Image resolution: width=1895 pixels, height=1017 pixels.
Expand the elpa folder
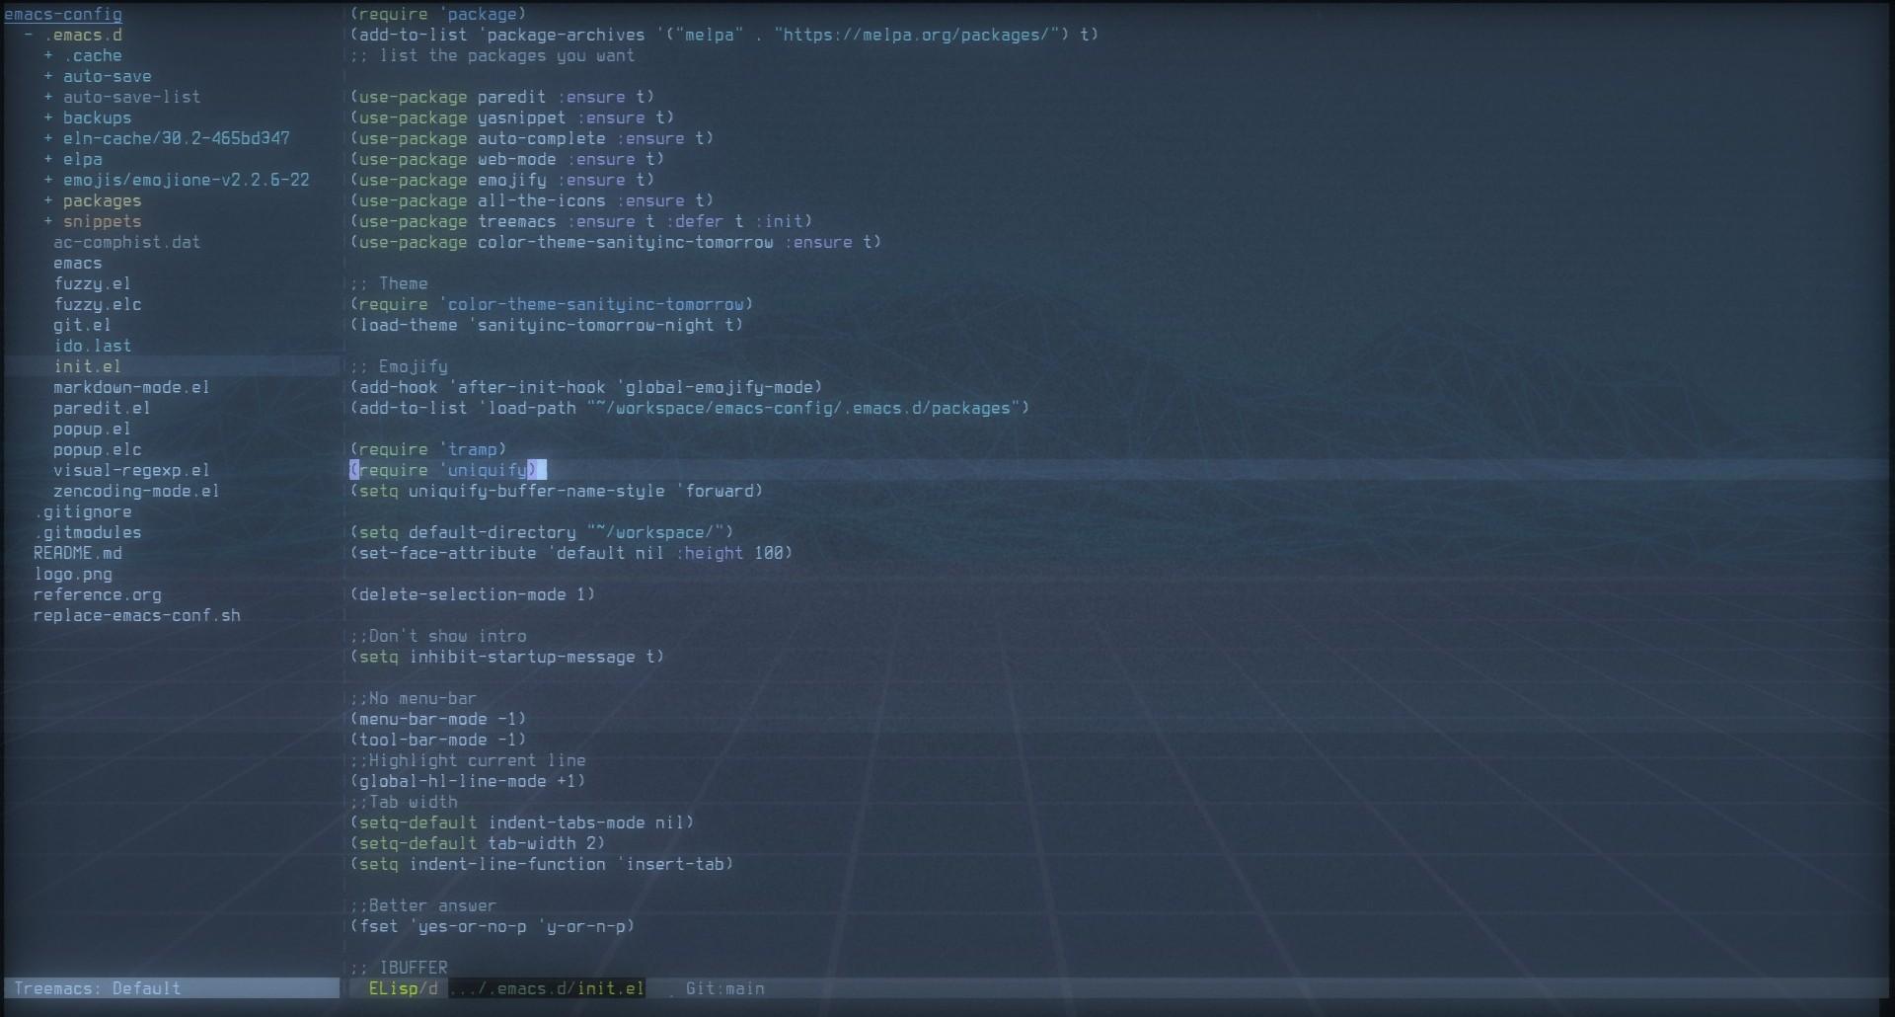48,159
